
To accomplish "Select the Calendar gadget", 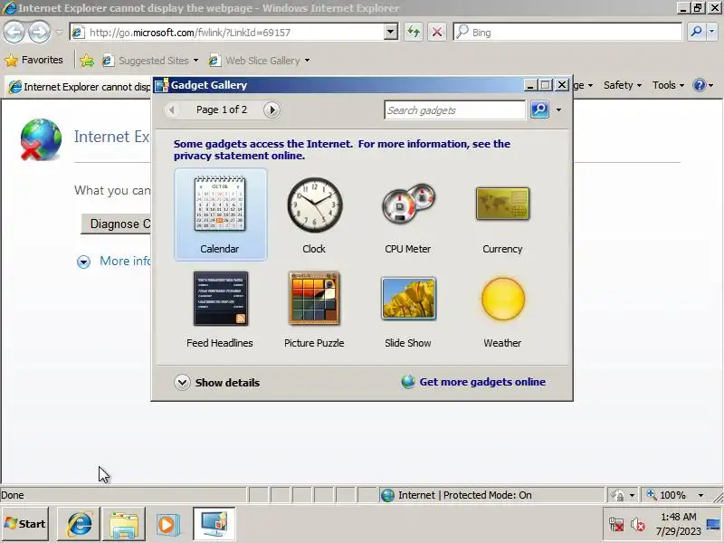I will point(220,214).
